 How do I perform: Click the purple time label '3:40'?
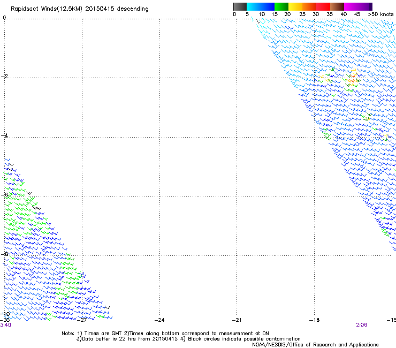pyautogui.click(x=5, y=325)
